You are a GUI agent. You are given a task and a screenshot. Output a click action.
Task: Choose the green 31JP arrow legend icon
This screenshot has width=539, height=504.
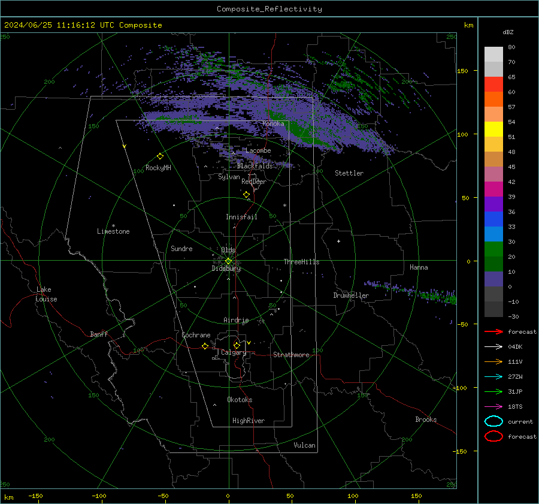[493, 391]
